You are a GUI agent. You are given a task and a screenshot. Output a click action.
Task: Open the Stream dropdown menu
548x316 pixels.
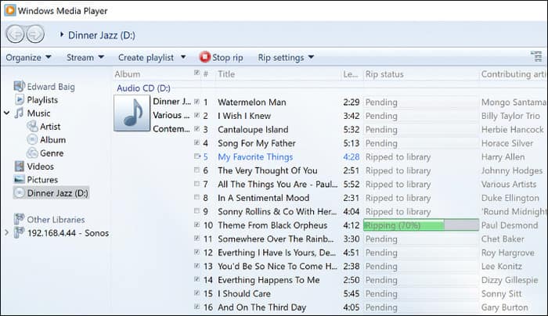pyautogui.click(x=85, y=57)
